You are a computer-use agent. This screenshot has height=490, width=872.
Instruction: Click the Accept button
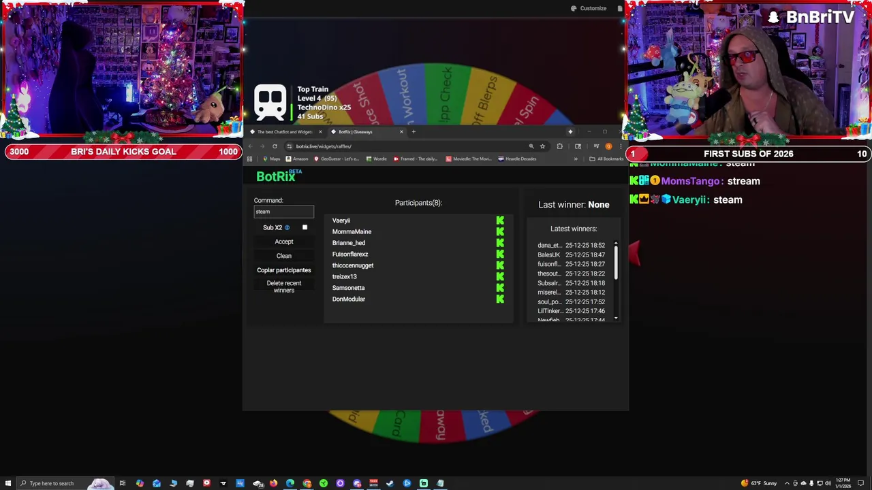(284, 242)
